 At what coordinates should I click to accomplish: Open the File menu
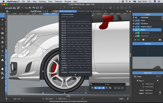23,1
